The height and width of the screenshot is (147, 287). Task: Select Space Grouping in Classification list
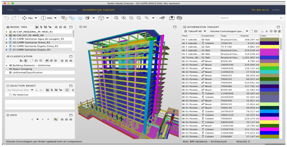click(22, 69)
